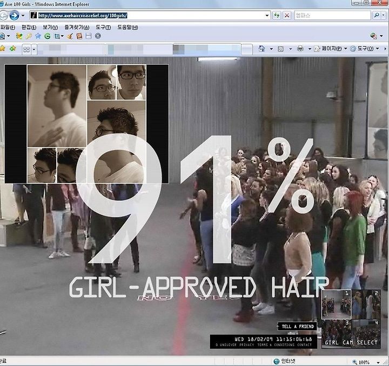389x366 pixels.
Task: Click the Home house icon
Action: click(x=261, y=49)
